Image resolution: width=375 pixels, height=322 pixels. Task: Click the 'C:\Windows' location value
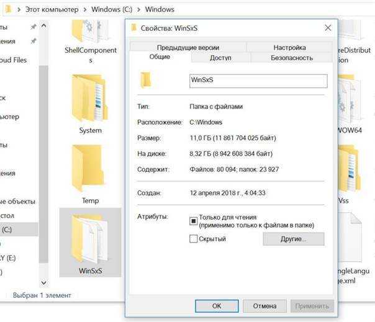click(206, 122)
